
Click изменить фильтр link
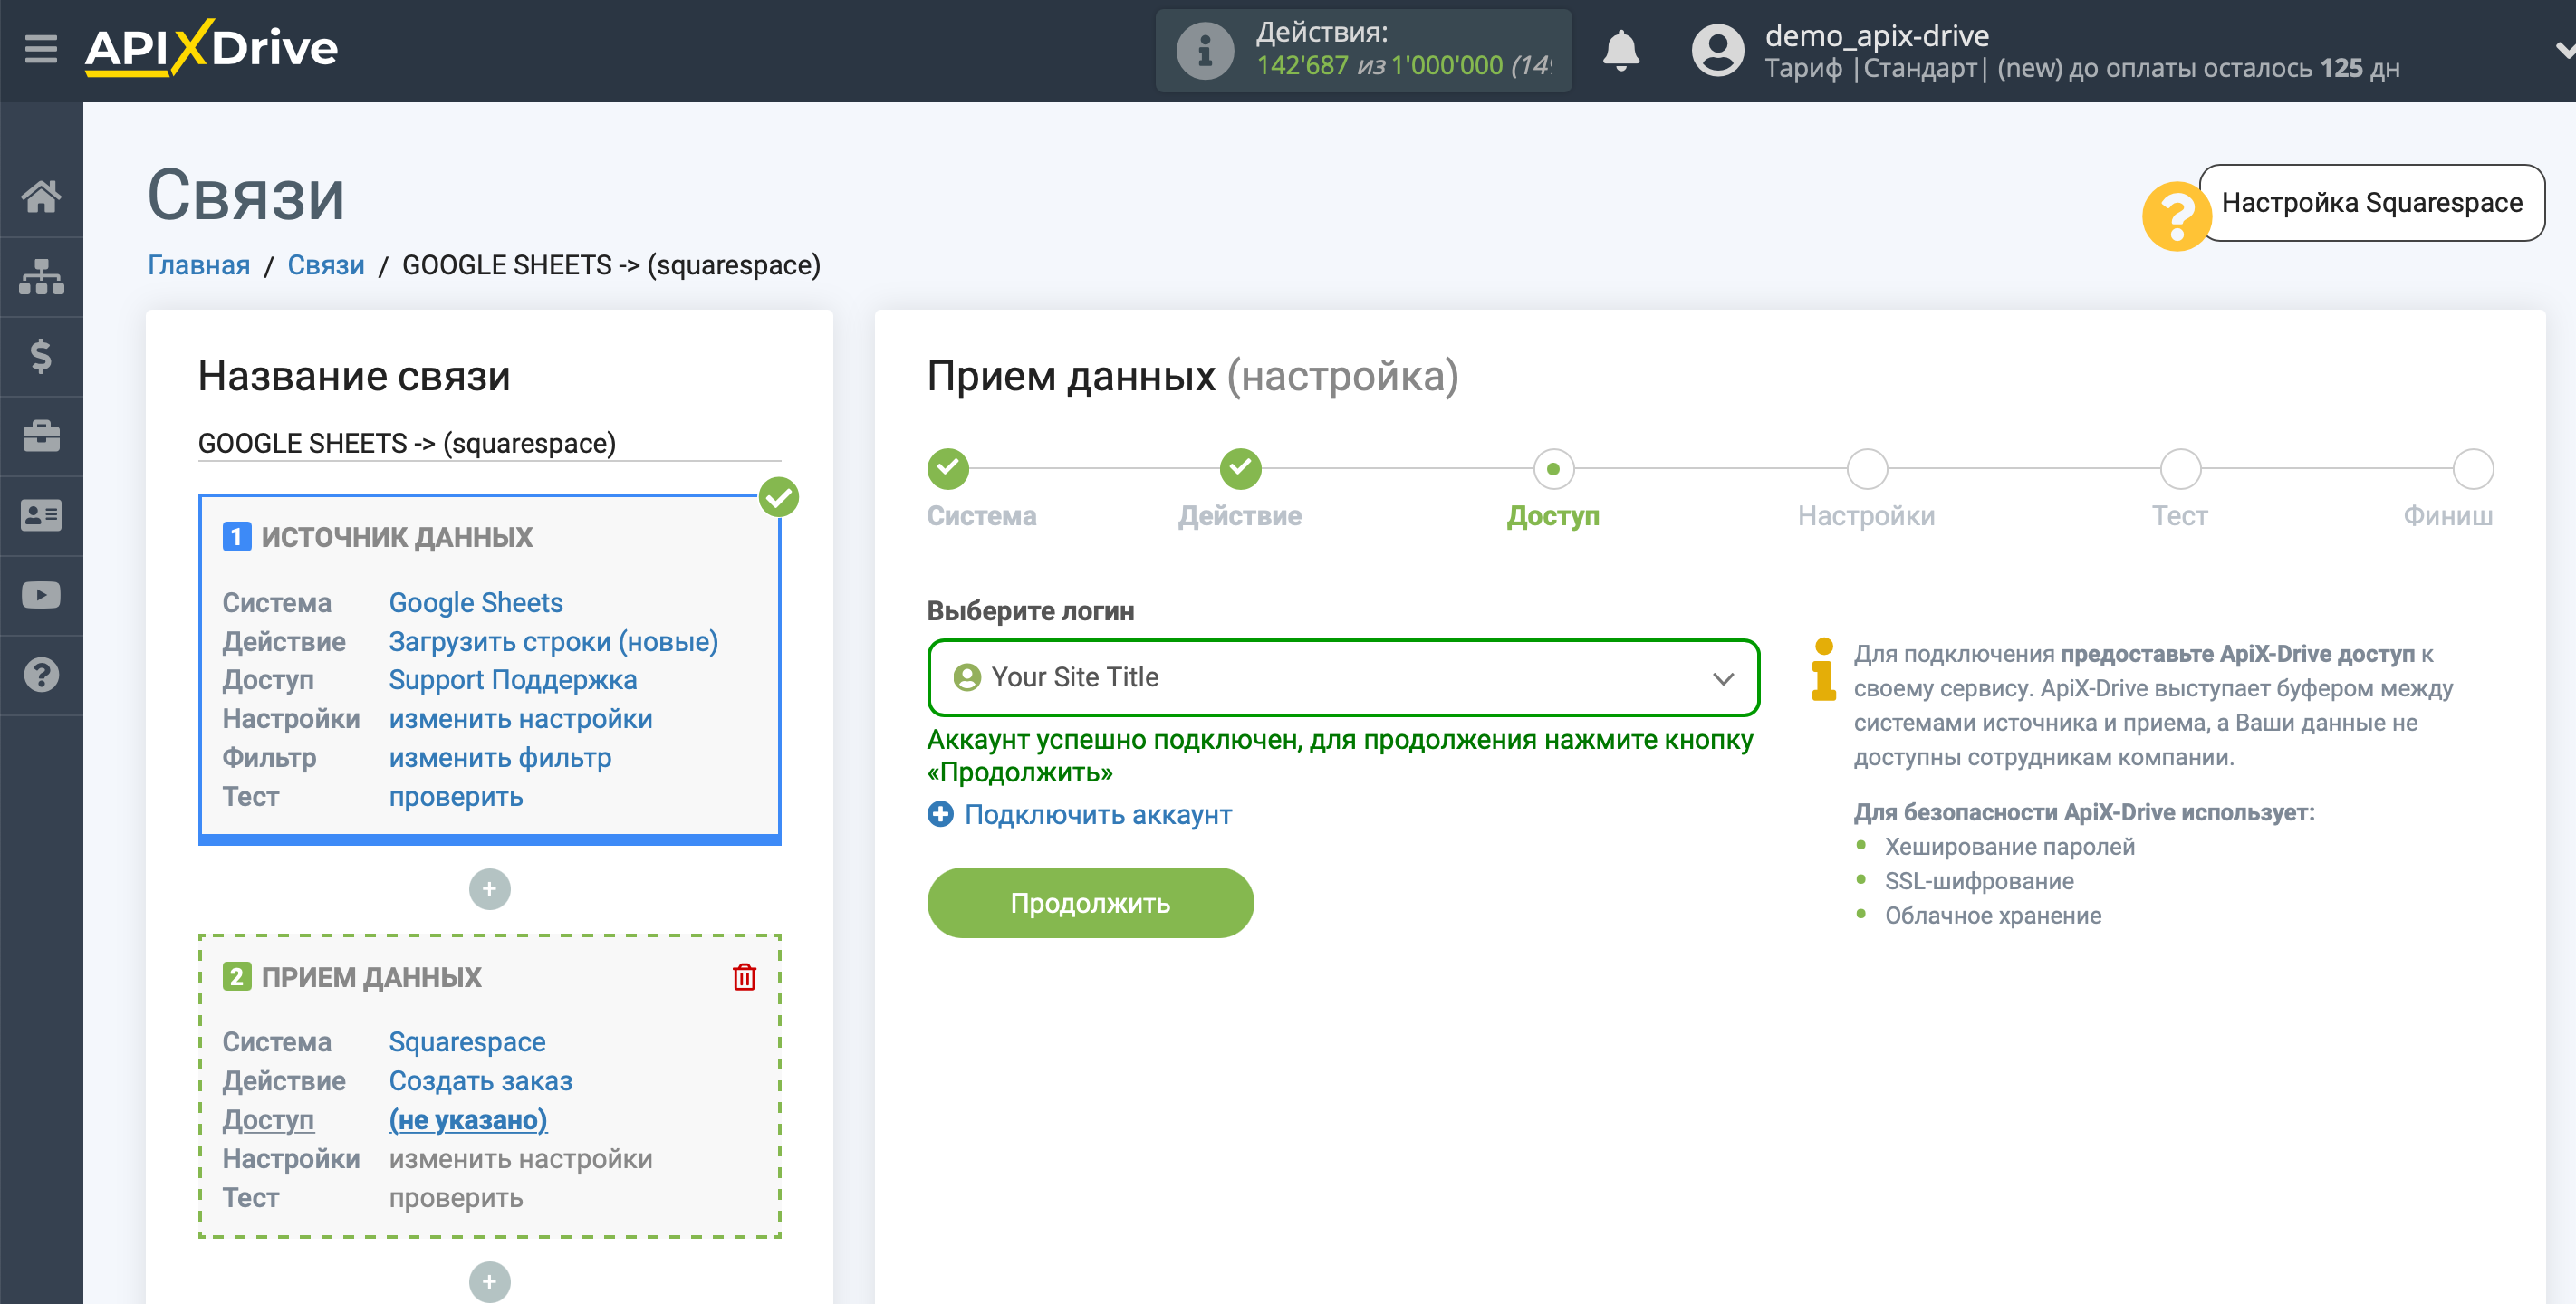click(x=500, y=758)
